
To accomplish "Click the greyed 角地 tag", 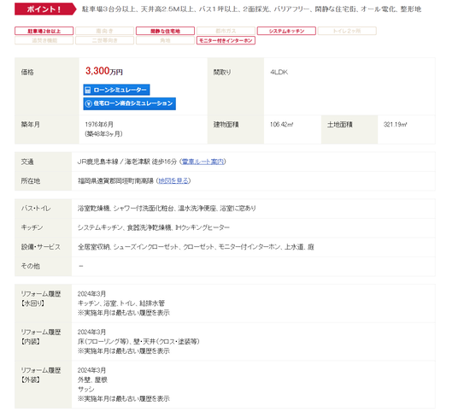I will pyautogui.click(x=165, y=40).
